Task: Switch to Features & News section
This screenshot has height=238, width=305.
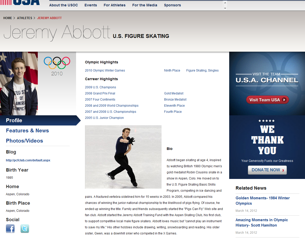Action: [x=27, y=131]
